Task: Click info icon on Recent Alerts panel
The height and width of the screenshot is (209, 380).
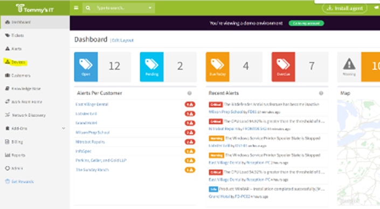Action: pos(321,93)
